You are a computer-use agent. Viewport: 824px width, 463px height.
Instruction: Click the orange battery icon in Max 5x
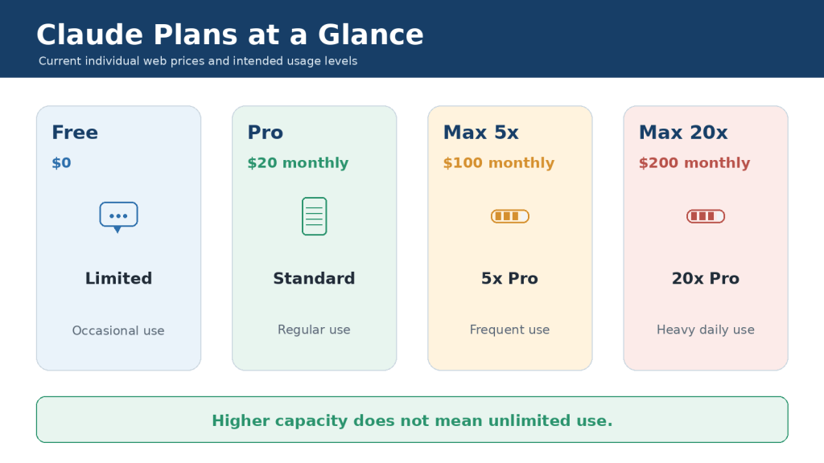click(x=509, y=216)
